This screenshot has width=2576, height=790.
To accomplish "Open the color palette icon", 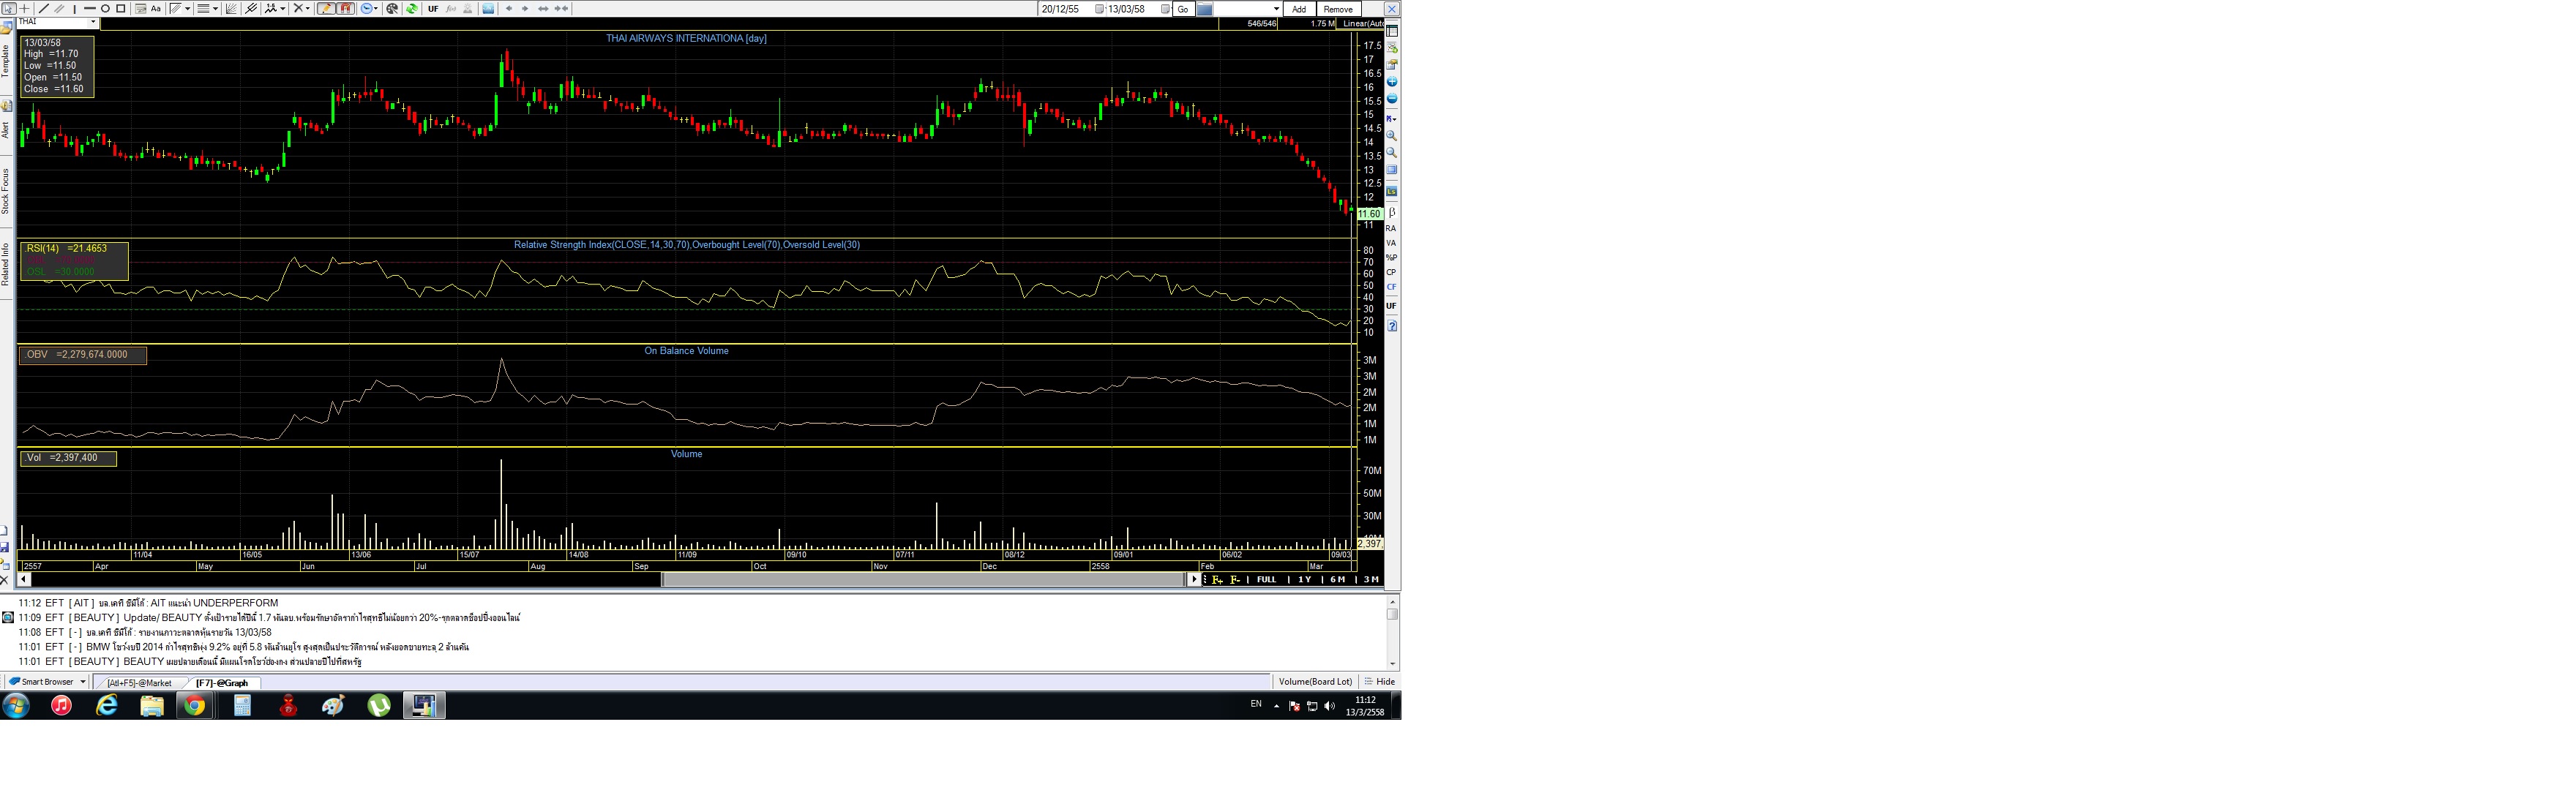I will coord(392,9).
